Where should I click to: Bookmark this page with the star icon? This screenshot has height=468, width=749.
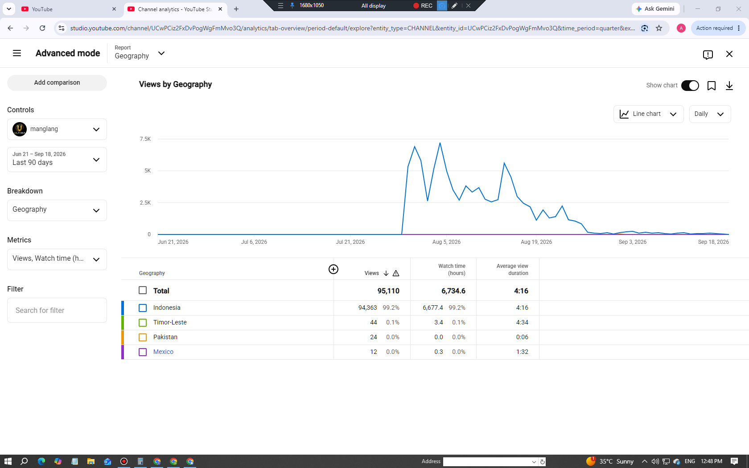(659, 28)
